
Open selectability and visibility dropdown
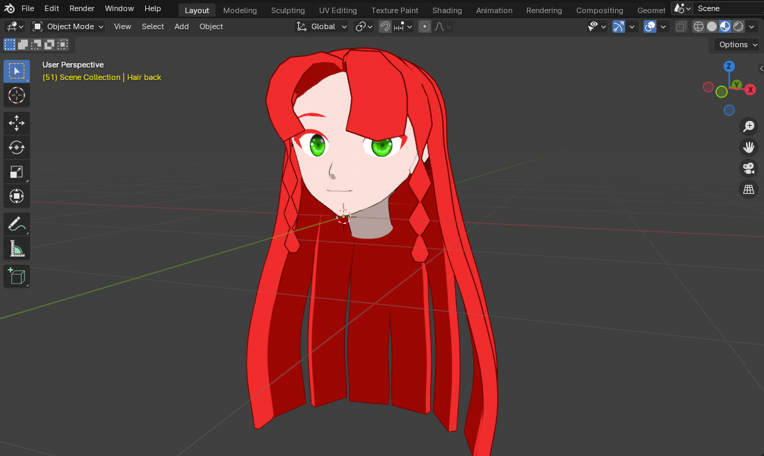pyautogui.click(x=597, y=27)
